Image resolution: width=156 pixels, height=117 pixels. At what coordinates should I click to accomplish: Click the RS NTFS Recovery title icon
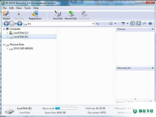point(3,3)
